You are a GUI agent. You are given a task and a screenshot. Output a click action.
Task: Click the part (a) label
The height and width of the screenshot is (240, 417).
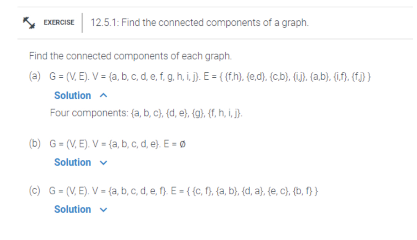35,76
